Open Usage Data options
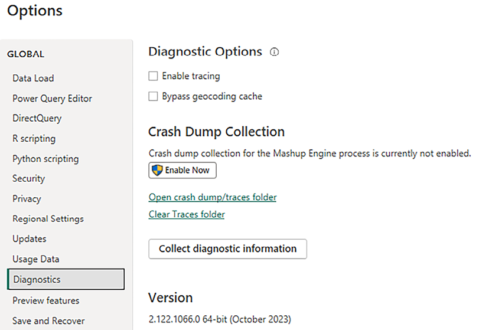This screenshot has width=479, height=330. (35, 259)
